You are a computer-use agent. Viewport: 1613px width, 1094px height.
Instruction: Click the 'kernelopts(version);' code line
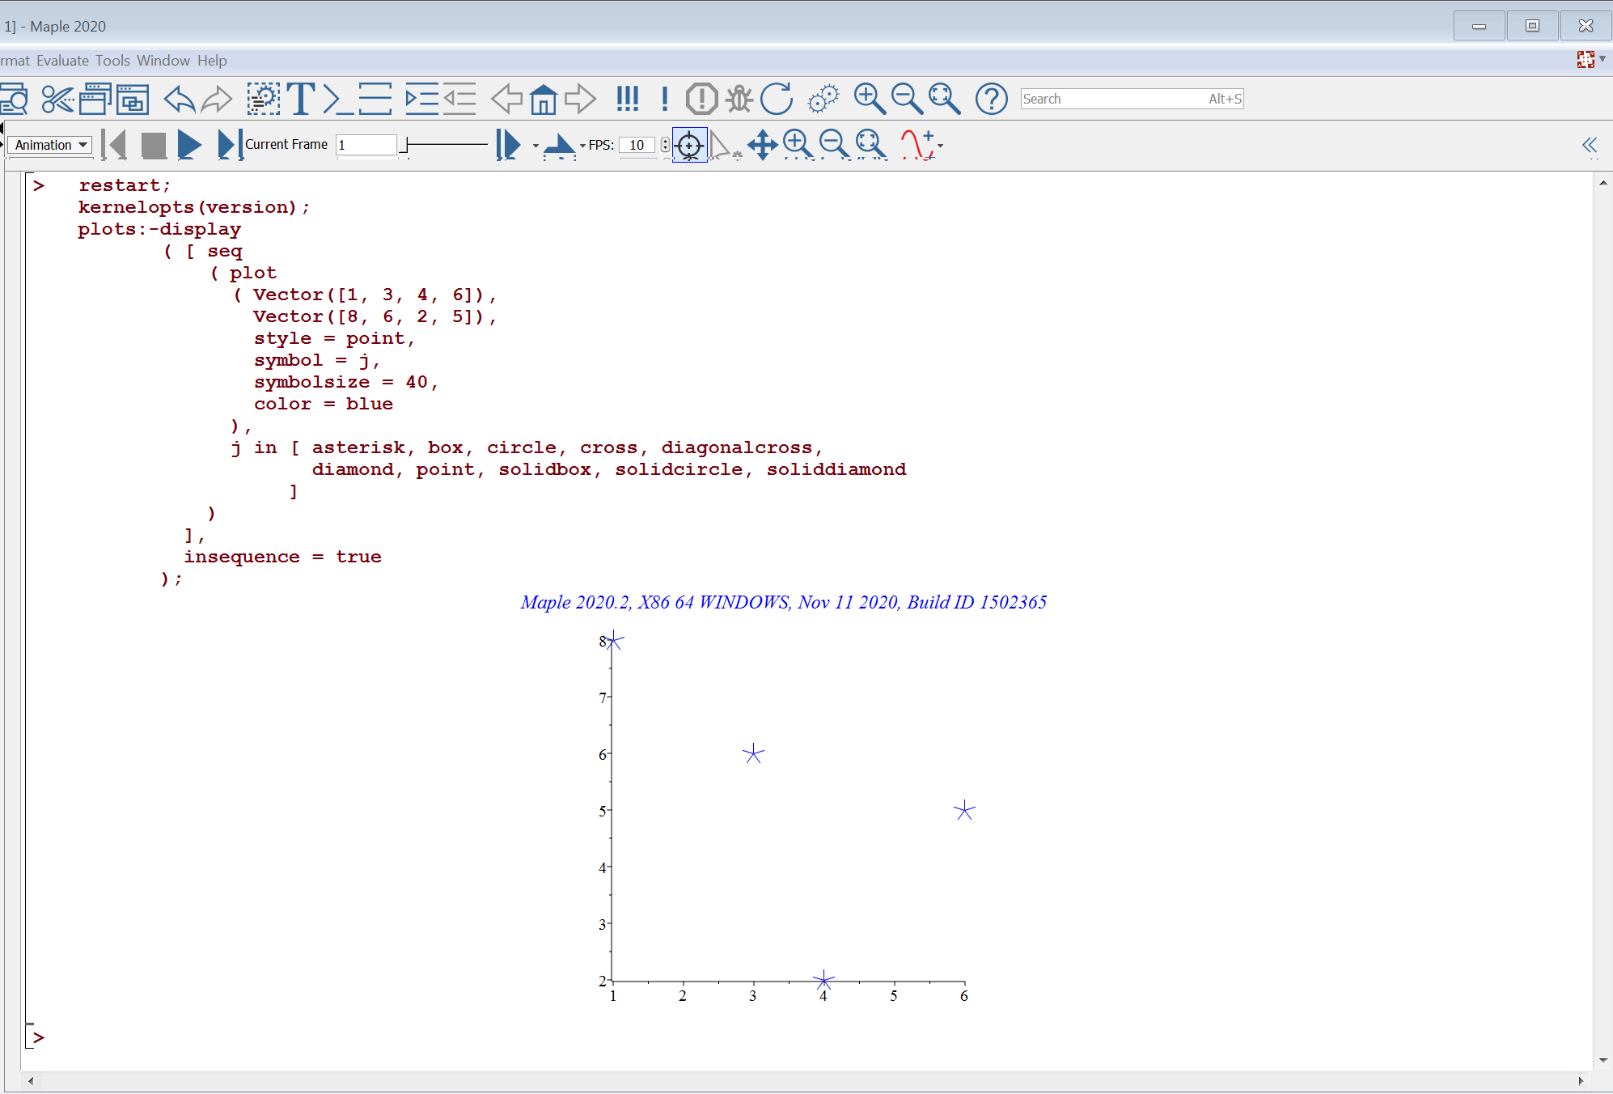(193, 207)
